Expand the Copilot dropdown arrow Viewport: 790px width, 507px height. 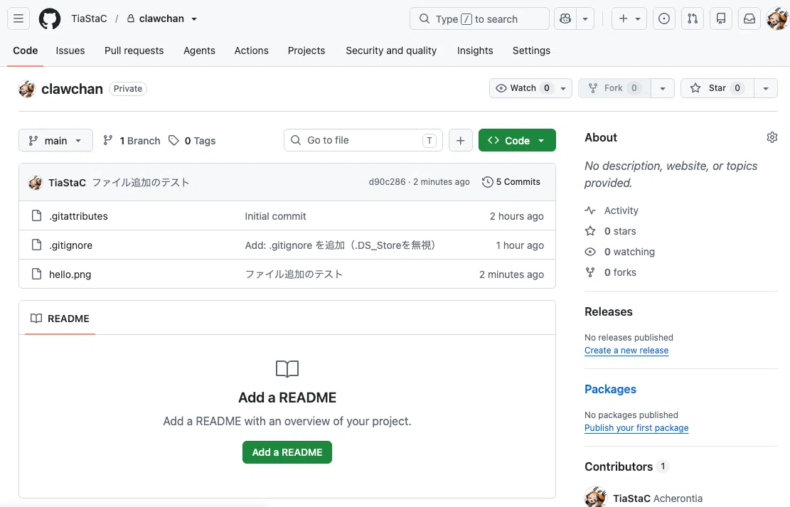pyautogui.click(x=585, y=18)
